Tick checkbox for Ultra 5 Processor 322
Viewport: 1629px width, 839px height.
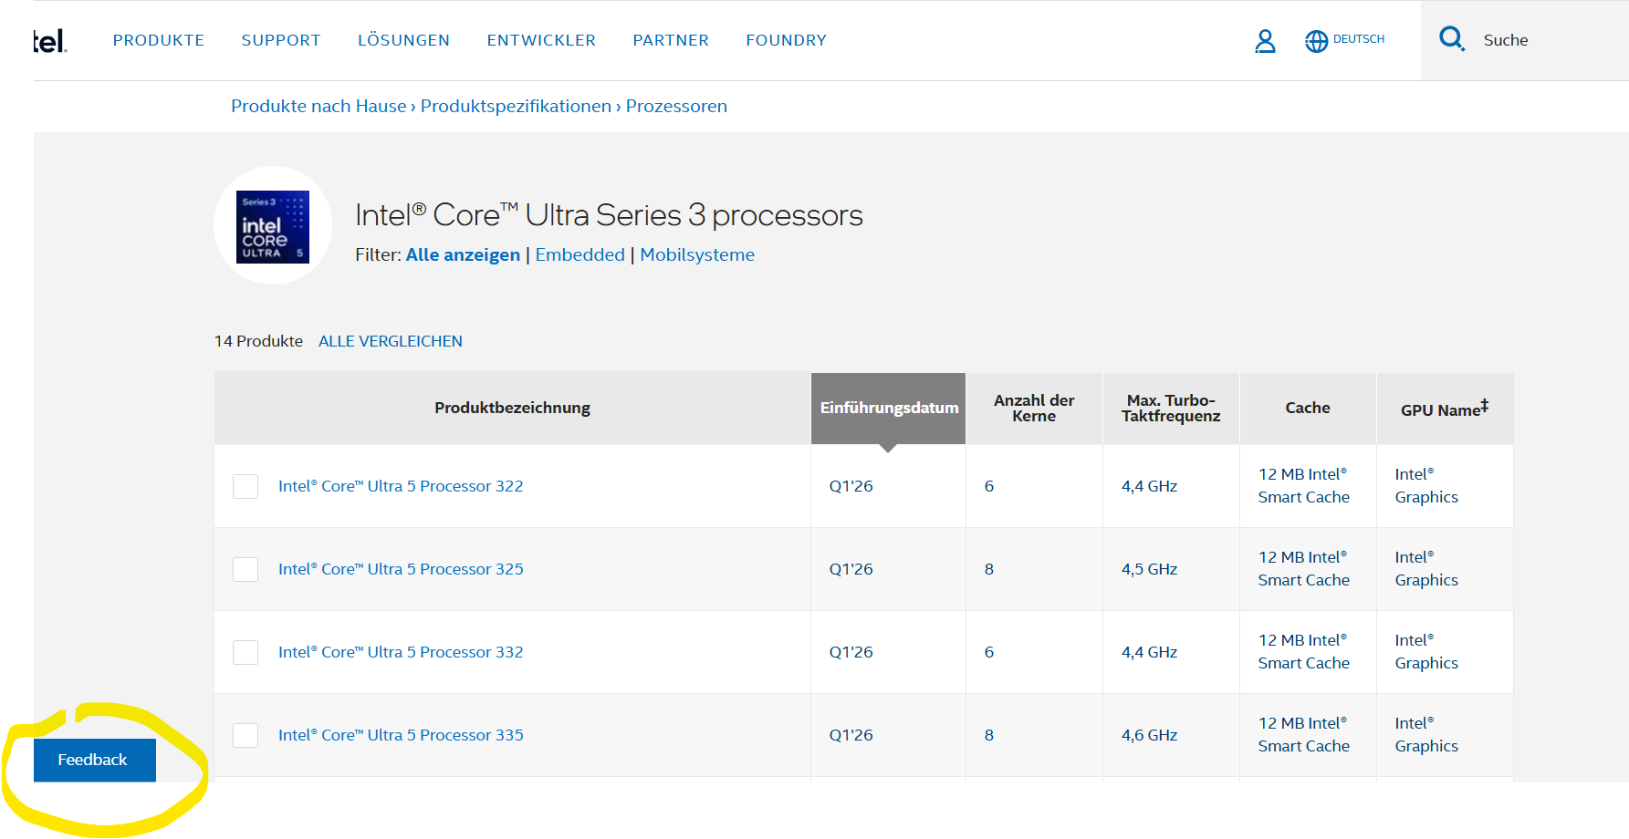tap(245, 486)
